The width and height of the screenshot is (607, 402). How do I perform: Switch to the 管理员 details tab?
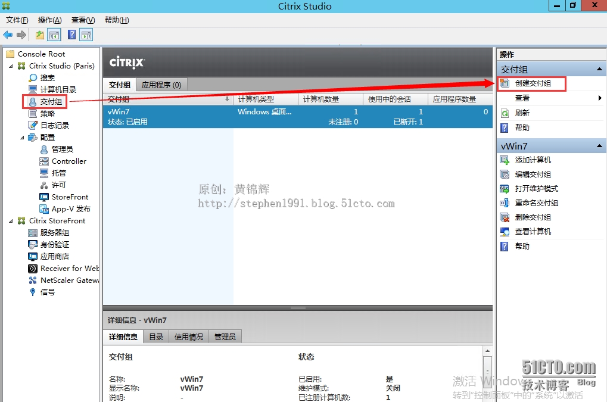[x=225, y=337]
